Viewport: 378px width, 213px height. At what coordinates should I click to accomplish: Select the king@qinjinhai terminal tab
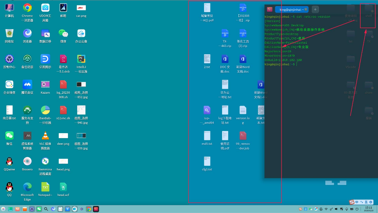(291, 10)
